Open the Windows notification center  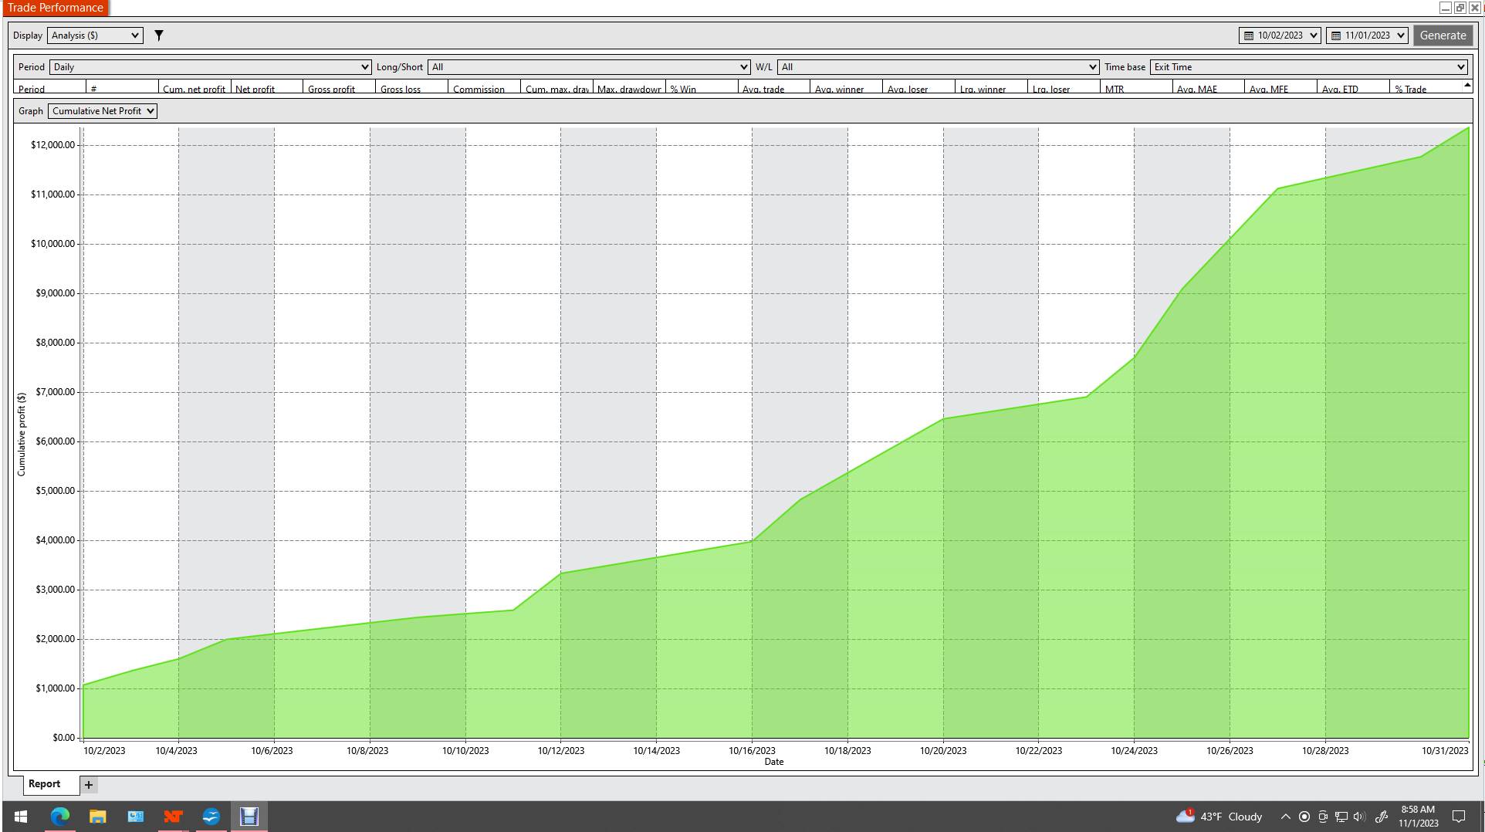(x=1459, y=817)
